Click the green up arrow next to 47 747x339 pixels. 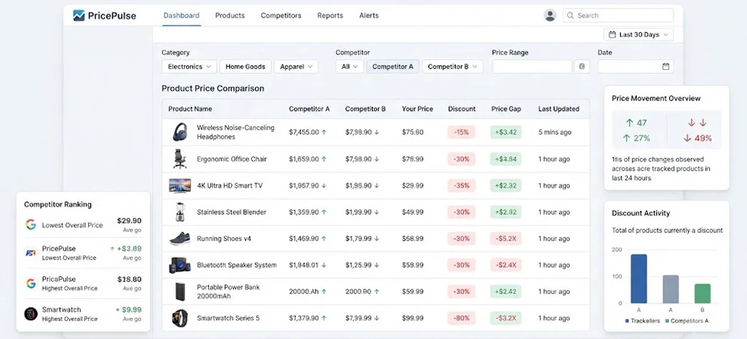(x=629, y=123)
